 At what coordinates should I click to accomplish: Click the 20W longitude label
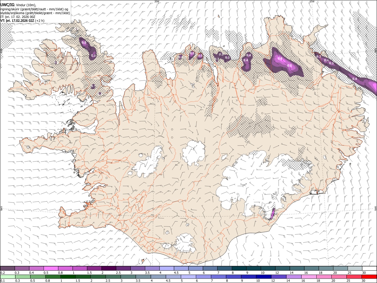157,1
